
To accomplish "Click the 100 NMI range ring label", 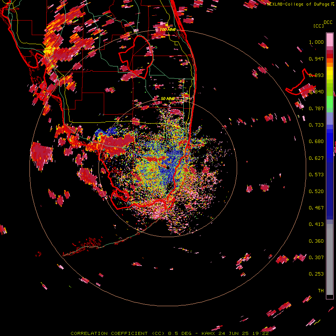I will coord(168,29).
